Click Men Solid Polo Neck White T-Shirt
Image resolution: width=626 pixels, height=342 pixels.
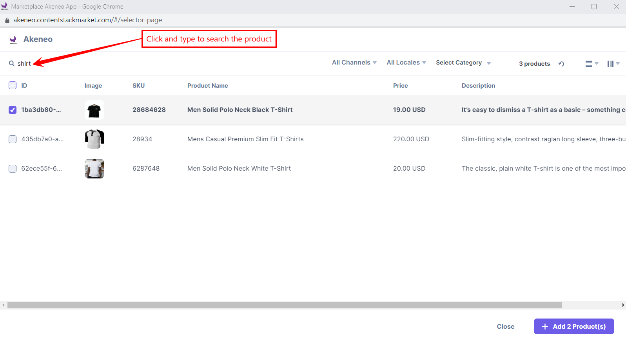(239, 169)
